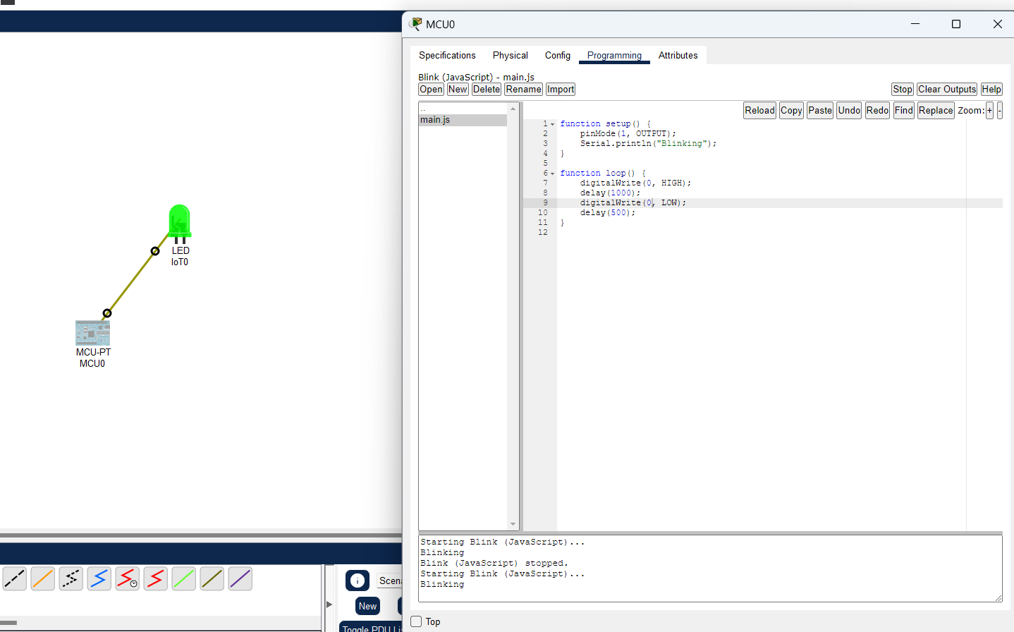Image resolution: width=1014 pixels, height=632 pixels.
Task: Select main.js in the file list
Action: click(x=434, y=119)
